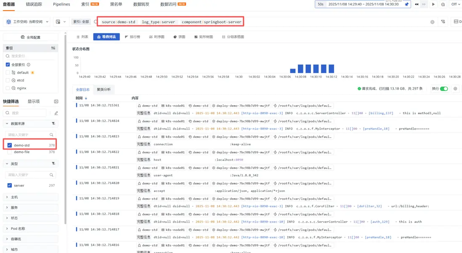
Task: Switch to 矩形树图 treemap view
Action: (204, 37)
